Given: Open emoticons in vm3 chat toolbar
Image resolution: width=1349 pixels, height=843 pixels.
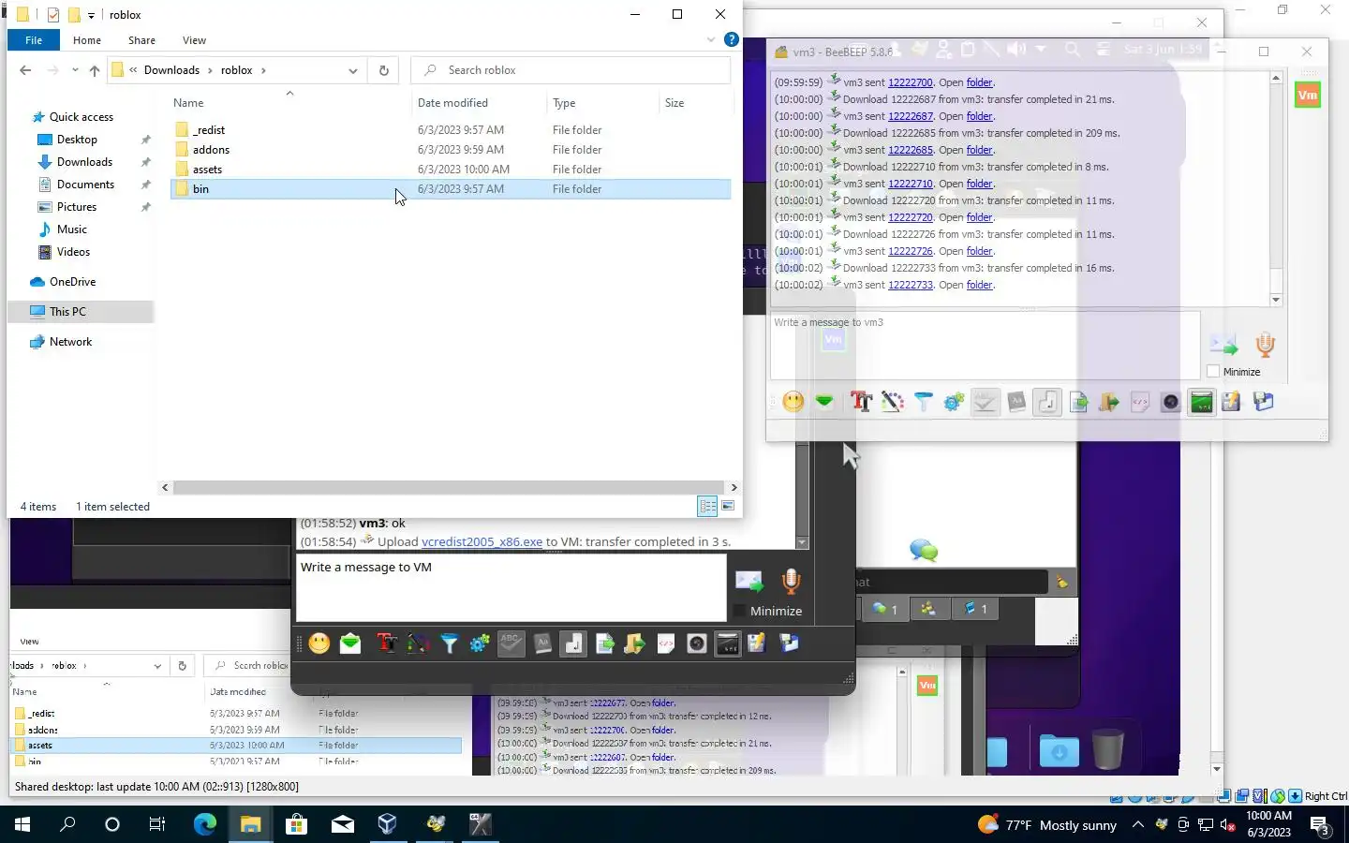Looking at the screenshot, I should pyautogui.click(x=793, y=402).
